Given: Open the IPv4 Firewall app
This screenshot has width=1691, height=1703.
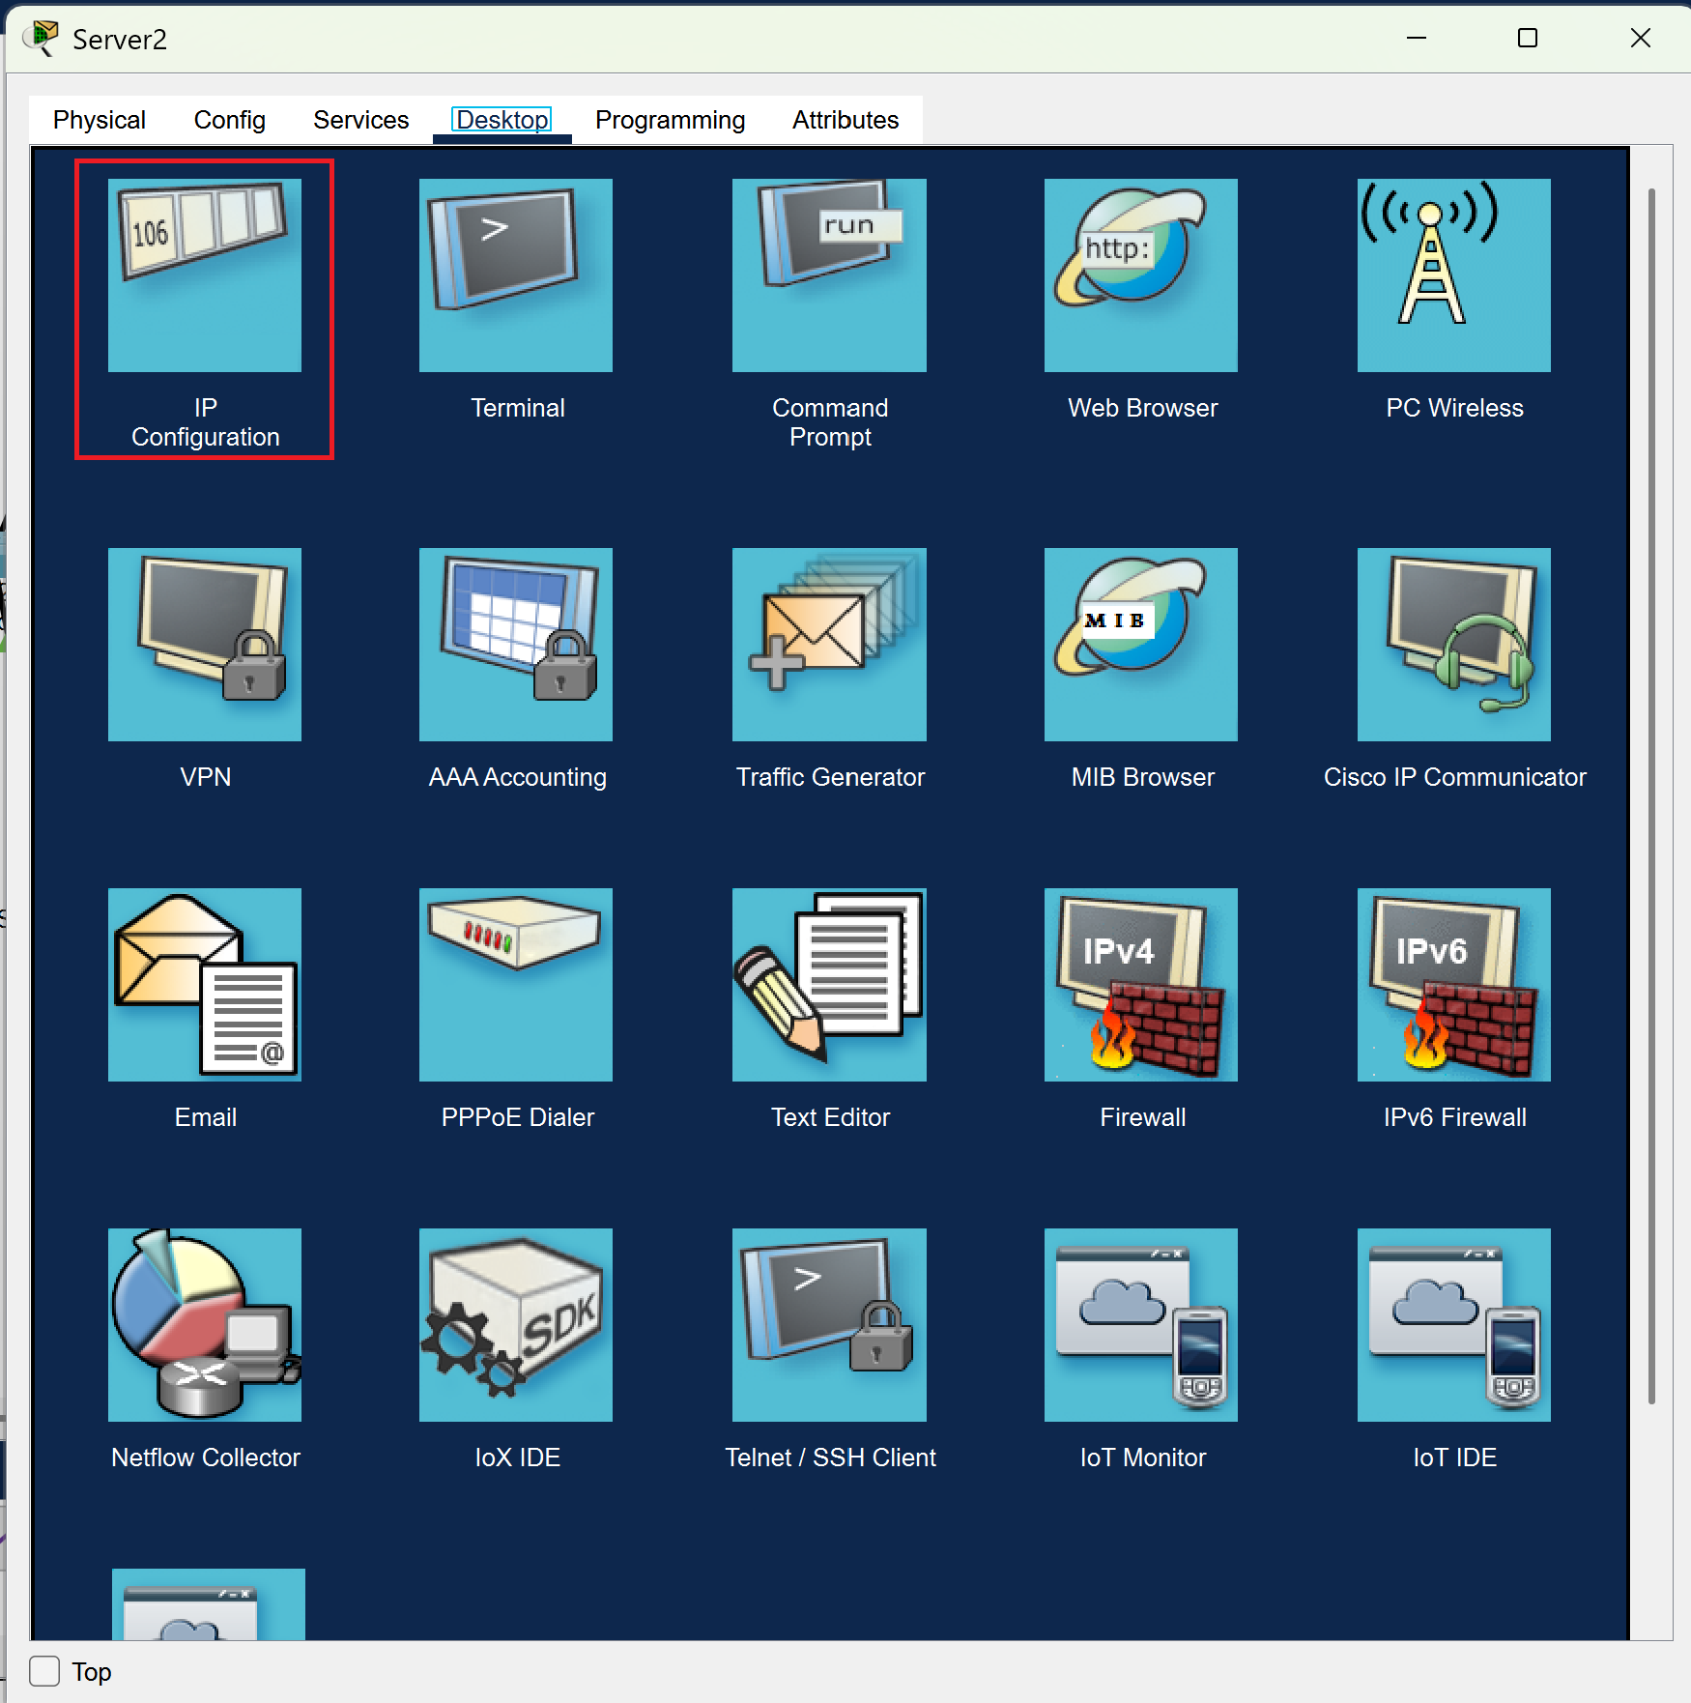Looking at the screenshot, I should [x=1141, y=985].
